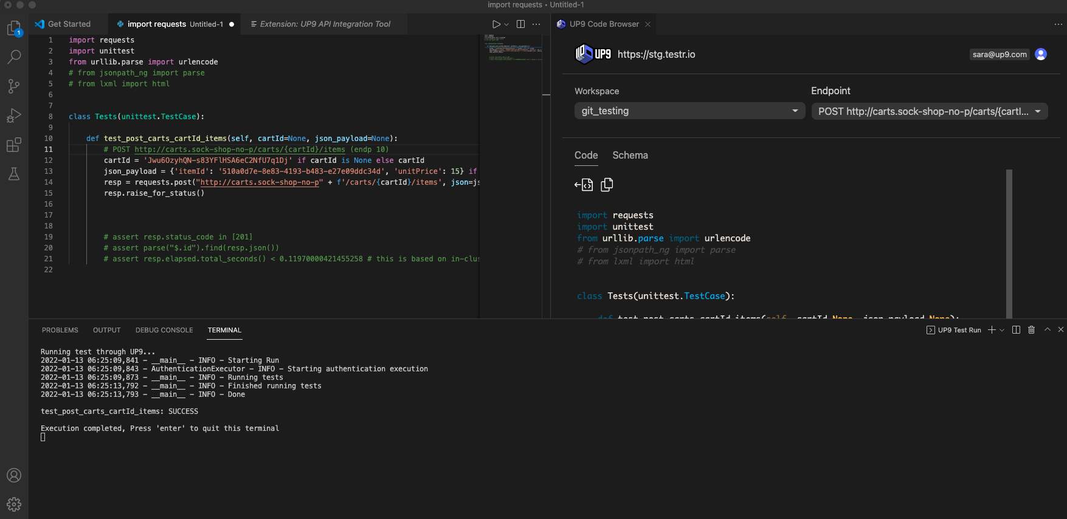Open the Testing flask view
This screenshot has height=519, width=1067.
pyautogui.click(x=14, y=174)
